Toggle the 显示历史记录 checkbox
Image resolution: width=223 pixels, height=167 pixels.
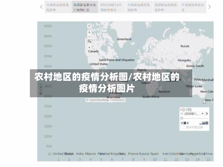(x=182, y=127)
